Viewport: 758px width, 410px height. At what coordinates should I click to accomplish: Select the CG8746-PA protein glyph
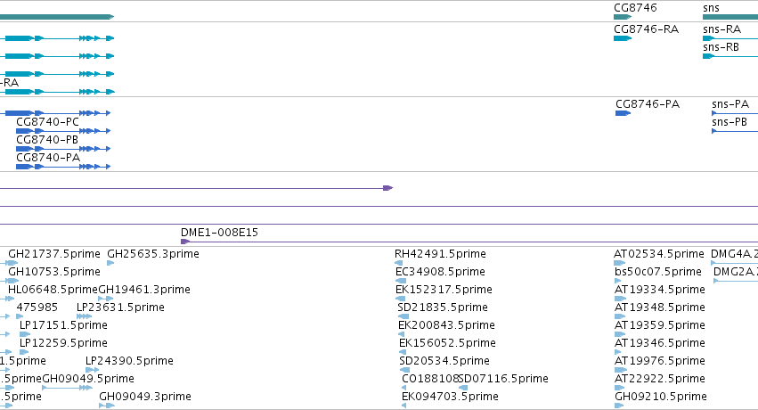[623, 113]
